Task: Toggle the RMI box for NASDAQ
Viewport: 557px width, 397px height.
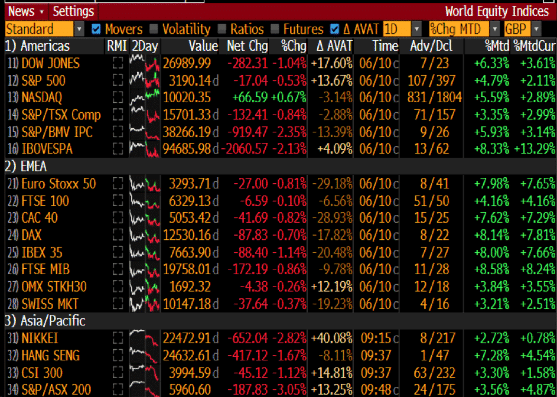Action: tap(118, 97)
